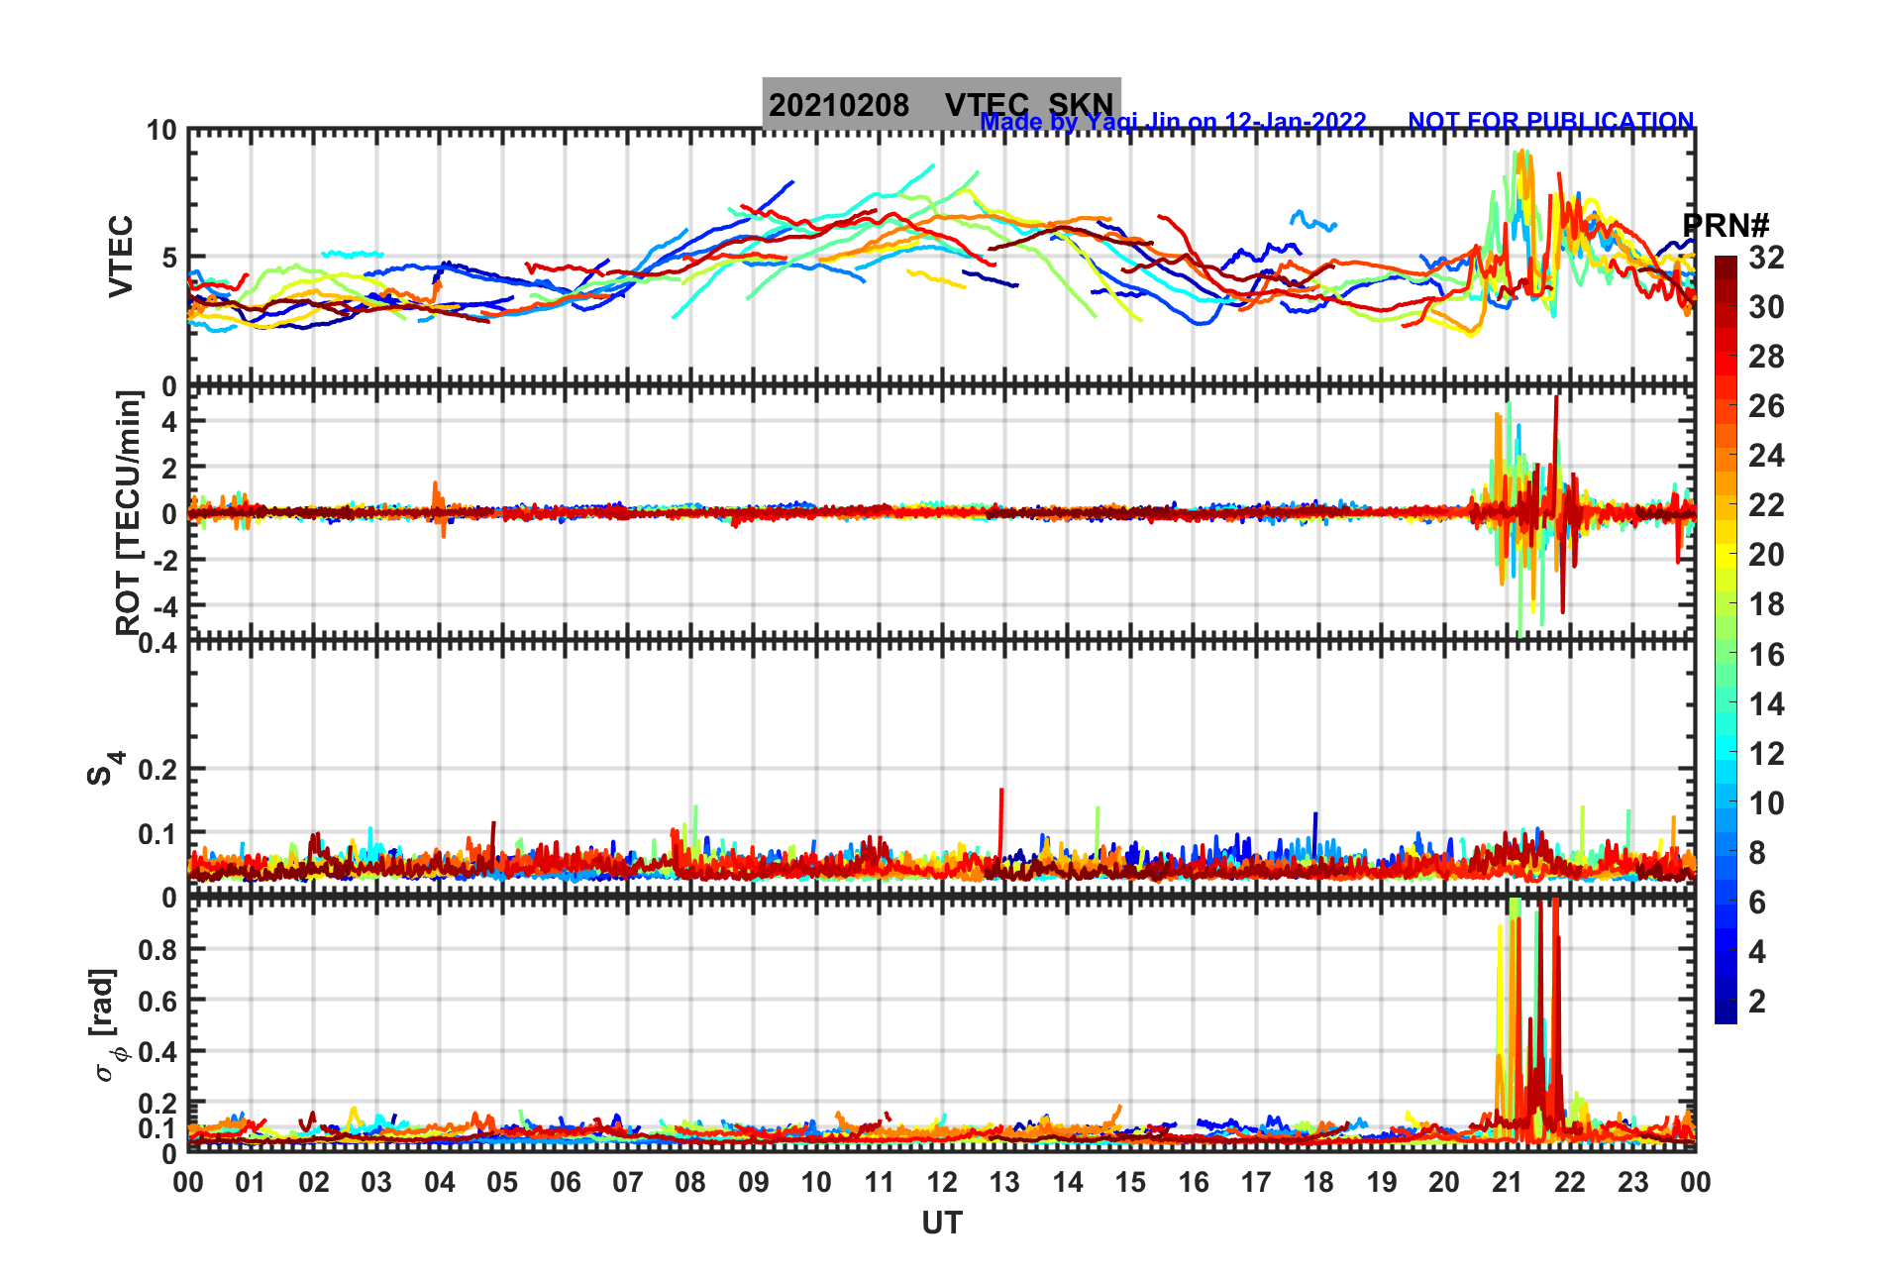This screenshot has width=1884, height=1280.
Task: Click the x-axis tick label 21
Action: (1507, 1182)
